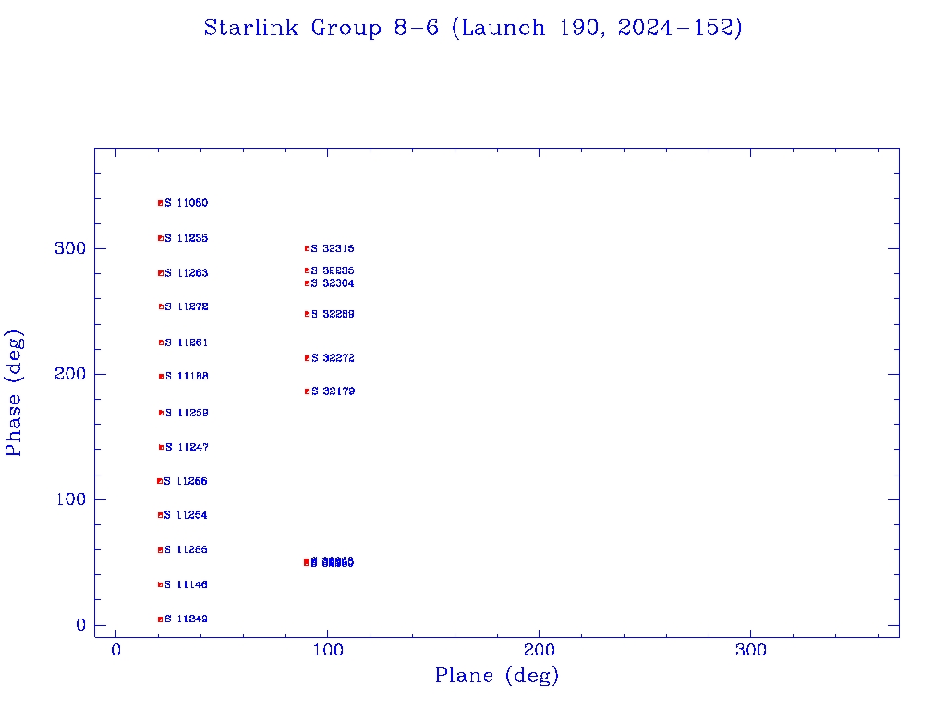Screen dimensions: 946x709
Task: Select the S 11247 satellite label
Action: click(x=187, y=448)
